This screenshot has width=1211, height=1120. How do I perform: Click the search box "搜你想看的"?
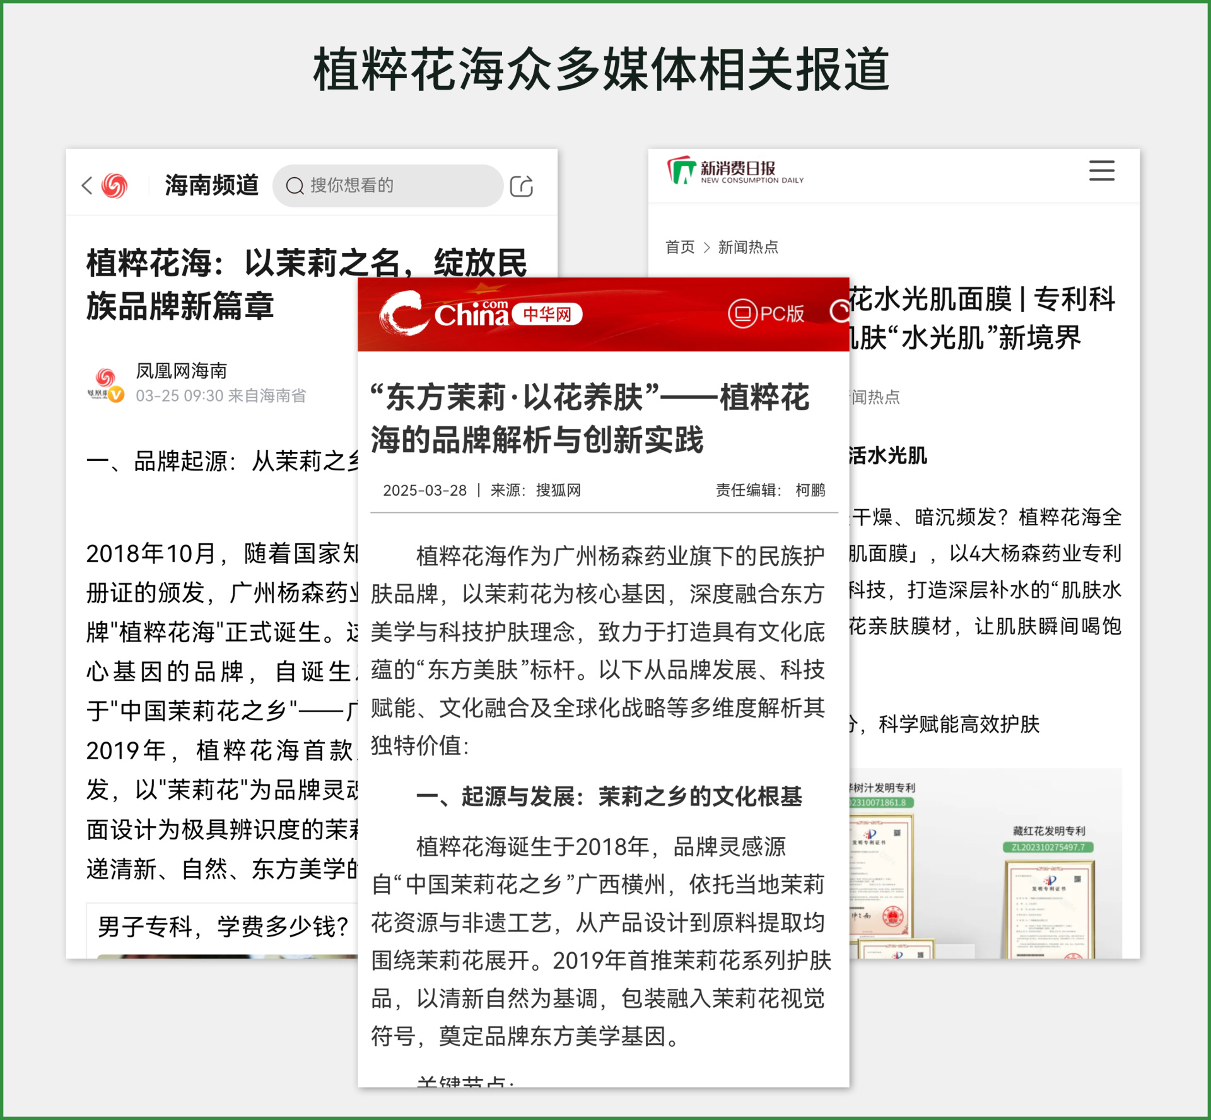[x=387, y=185]
